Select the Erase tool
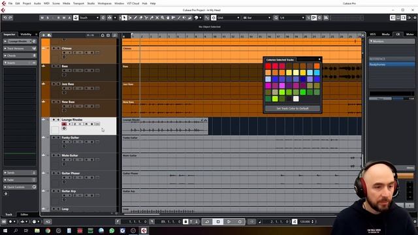418x235 pixels. click(x=141, y=18)
